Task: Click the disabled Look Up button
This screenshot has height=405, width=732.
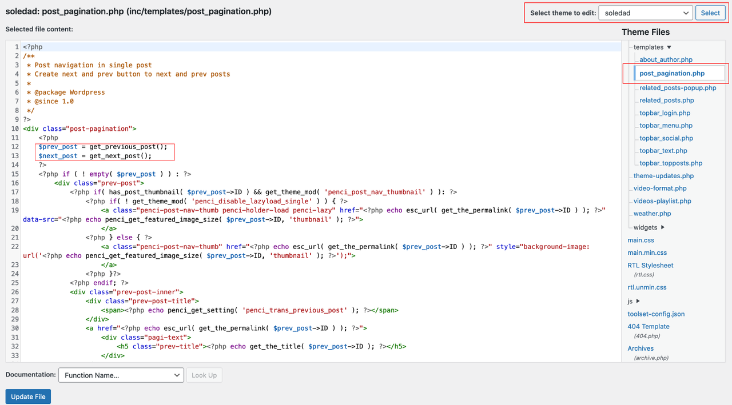Action: [204, 375]
